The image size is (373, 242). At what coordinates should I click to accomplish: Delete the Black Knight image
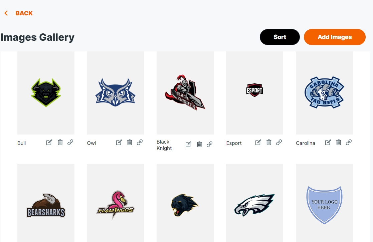(199, 144)
